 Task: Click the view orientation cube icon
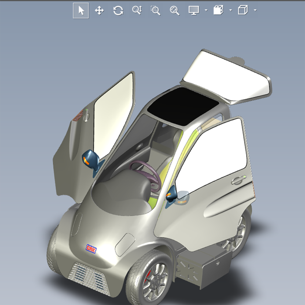[243, 10]
